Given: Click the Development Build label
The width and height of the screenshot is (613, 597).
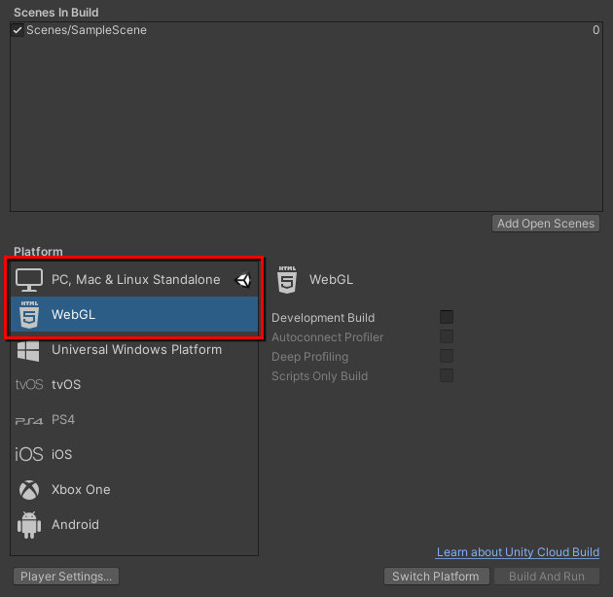Looking at the screenshot, I should 323,318.
